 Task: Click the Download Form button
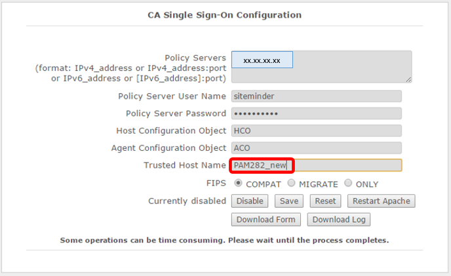[x=266, y=220]
